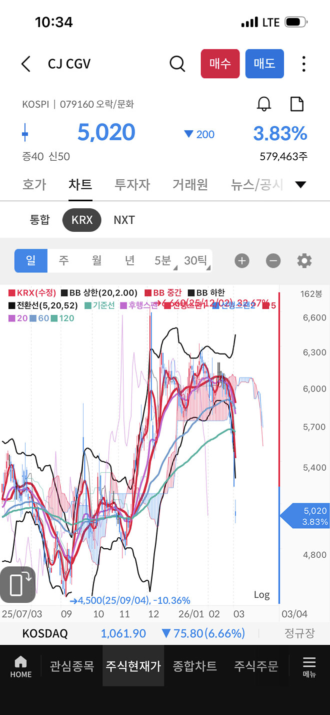The width and height of the screenshot is (330, 715).
Task: Tap the 20 moving average legend
Action: (x=18, y=318)
